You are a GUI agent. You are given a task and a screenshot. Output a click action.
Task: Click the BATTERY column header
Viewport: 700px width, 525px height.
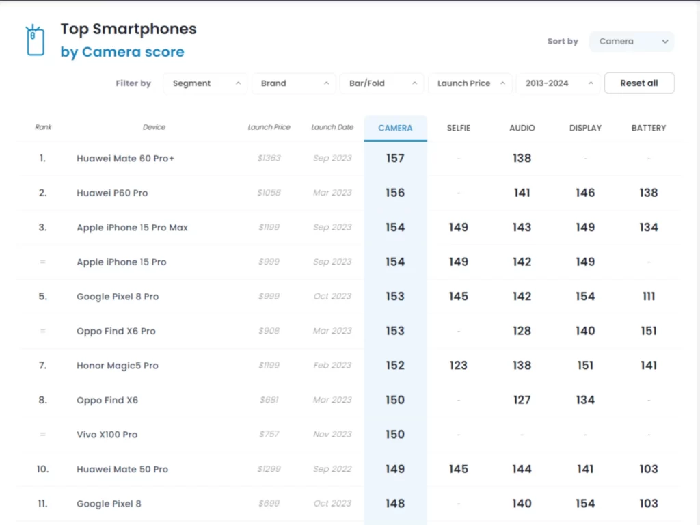coord(649,128)
